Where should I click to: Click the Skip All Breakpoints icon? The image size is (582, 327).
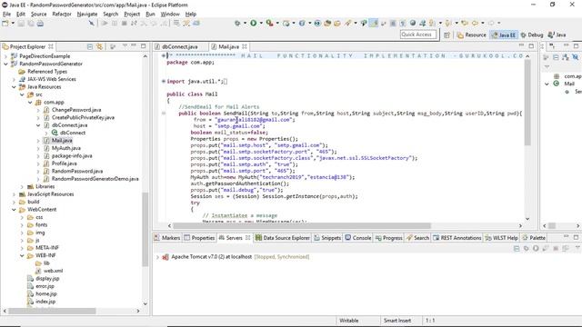(x=91, y=24)
